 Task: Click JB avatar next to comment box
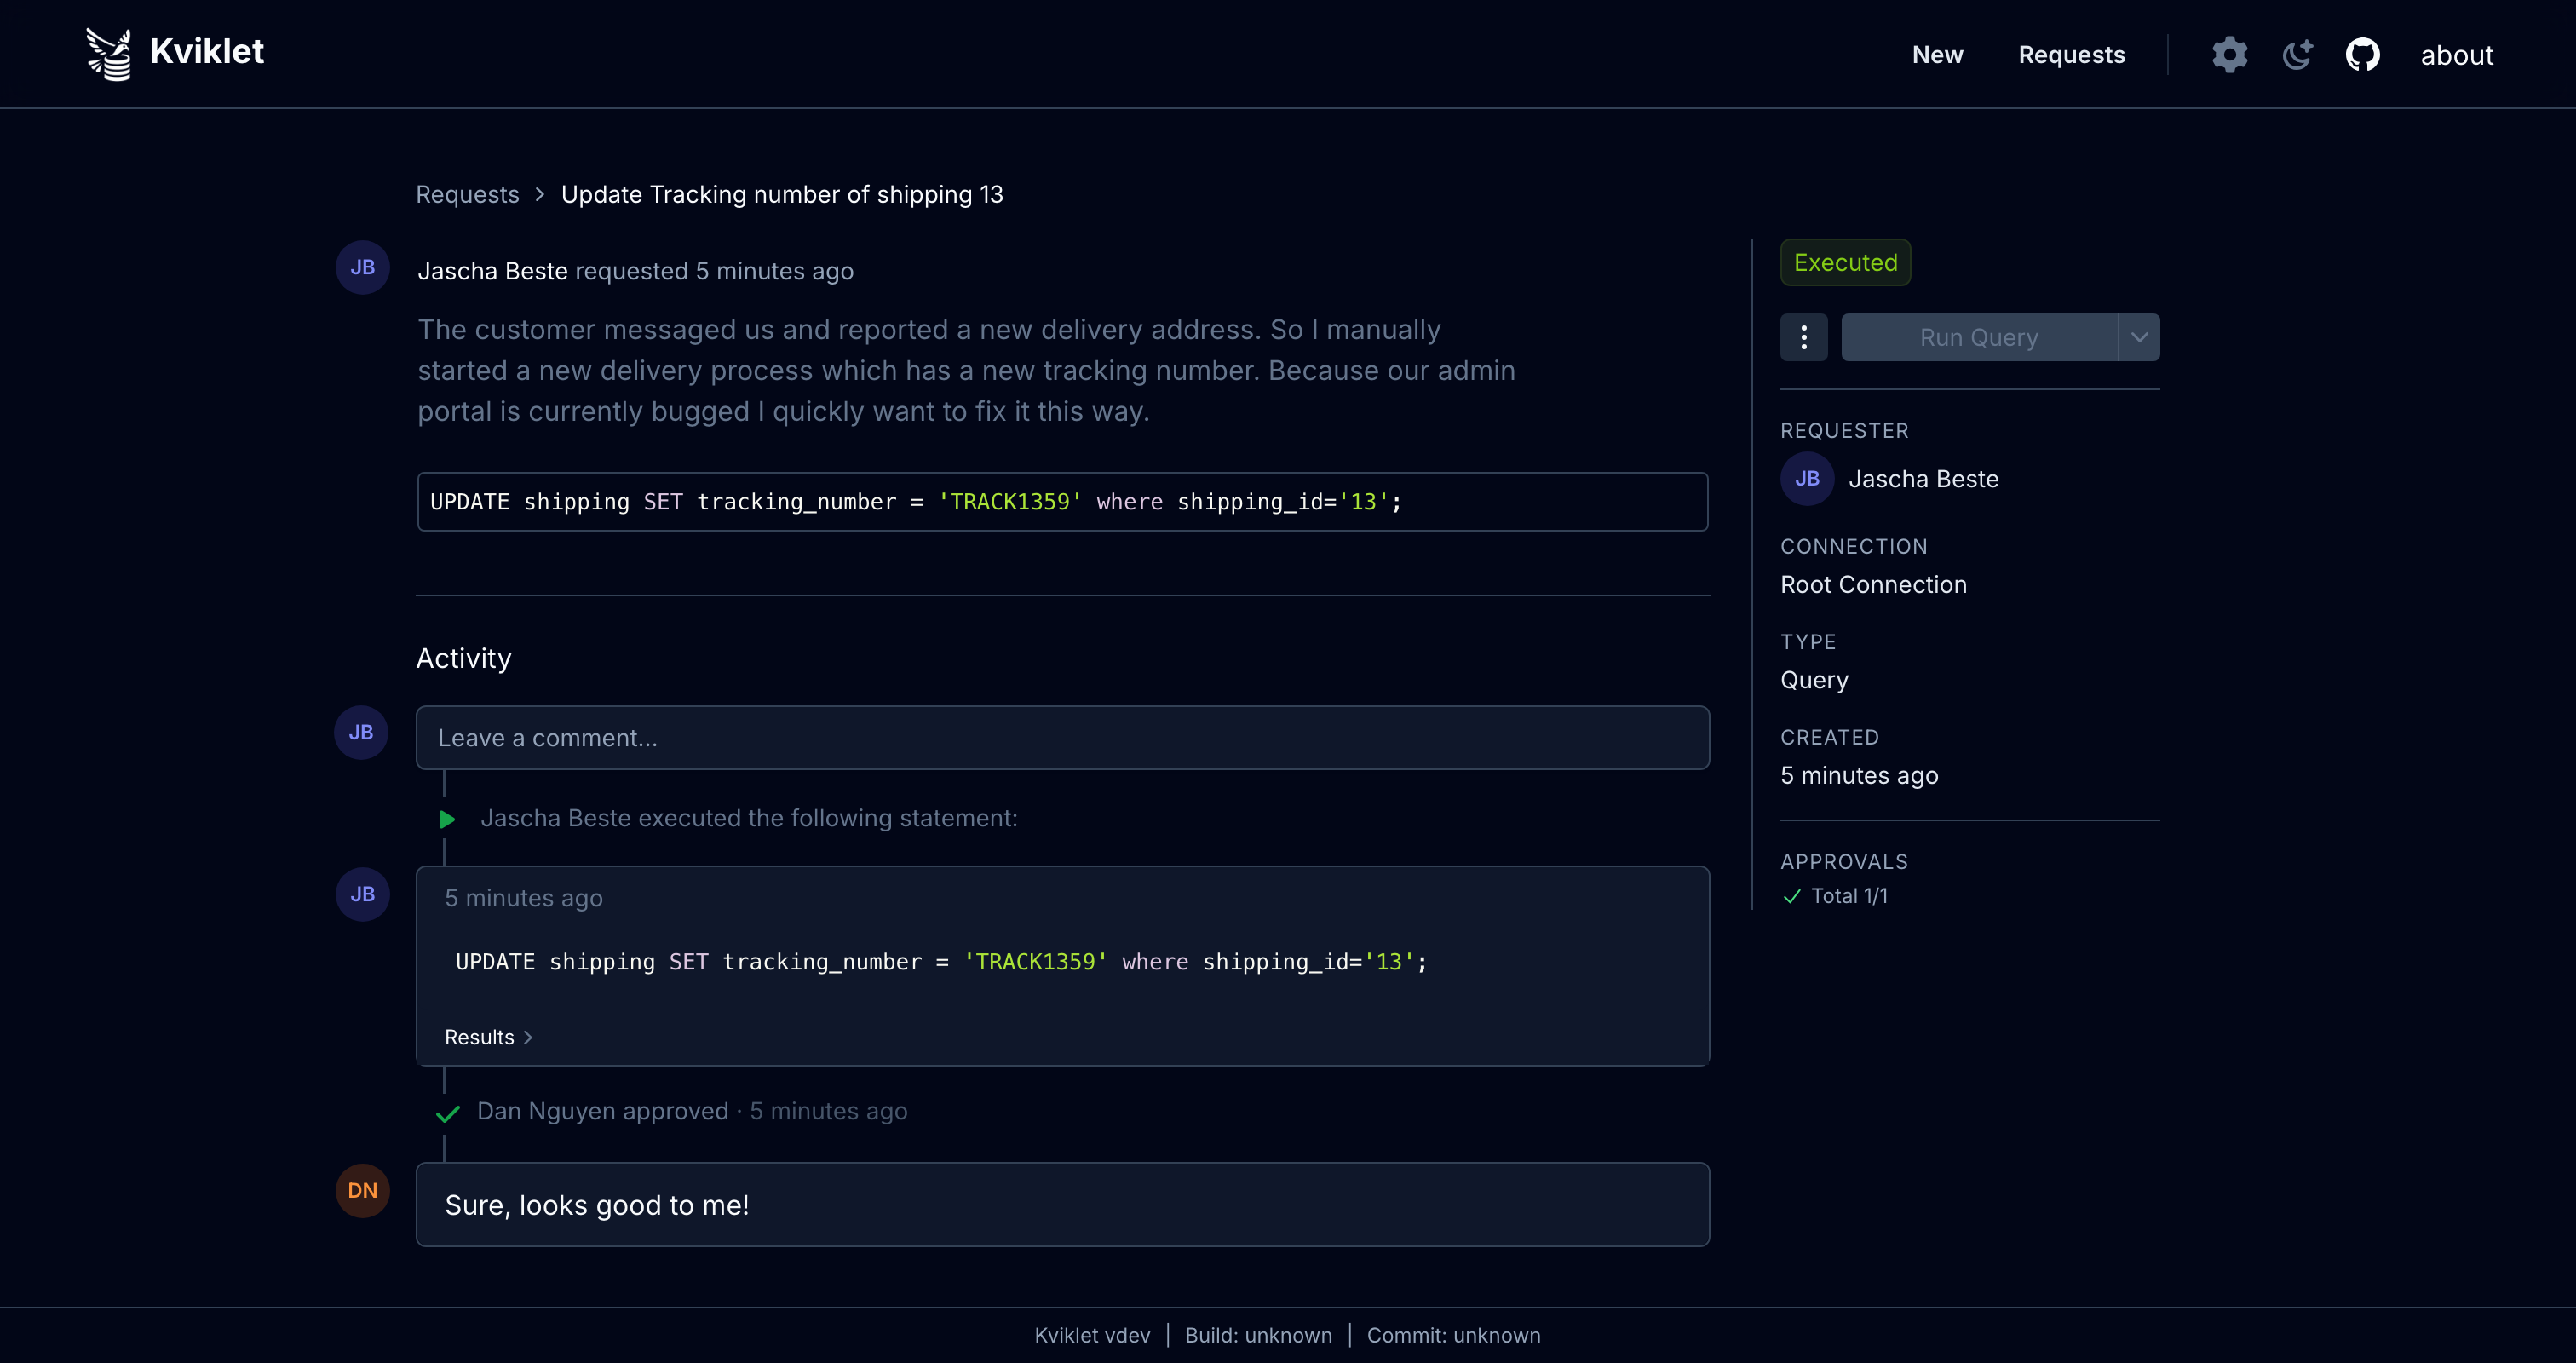point(361,732)
